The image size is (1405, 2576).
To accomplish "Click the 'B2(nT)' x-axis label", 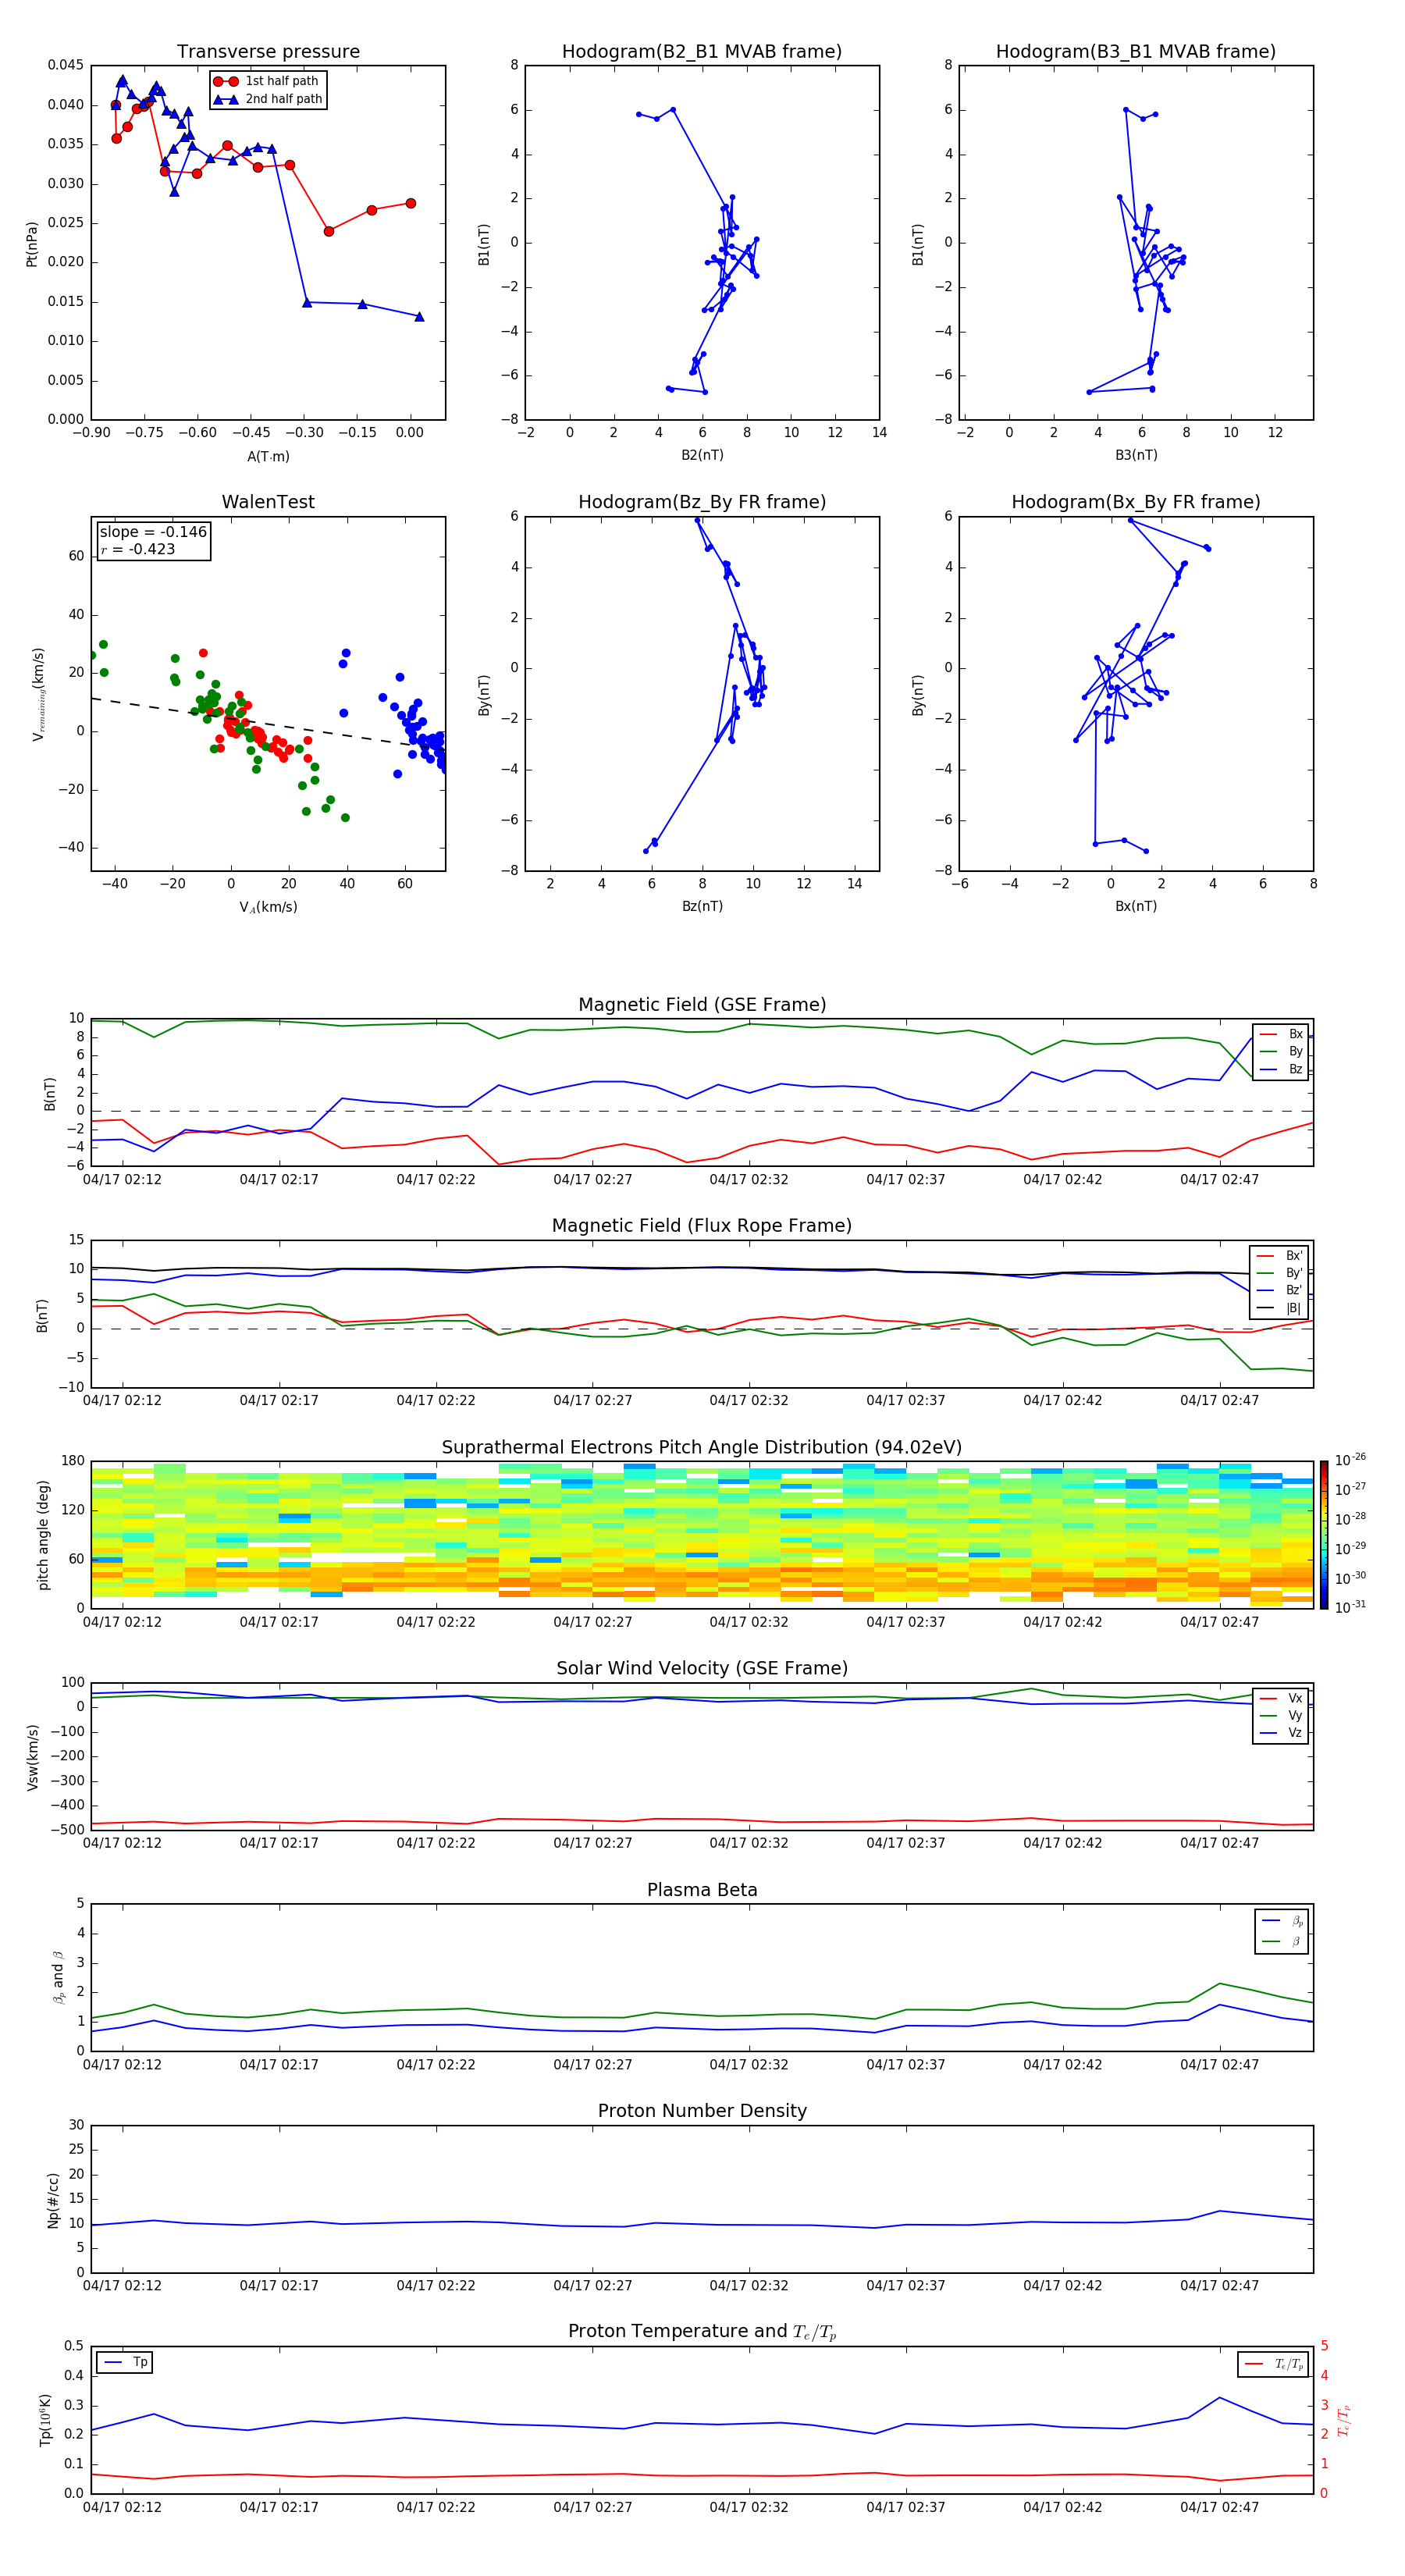I will pos(702,455).
